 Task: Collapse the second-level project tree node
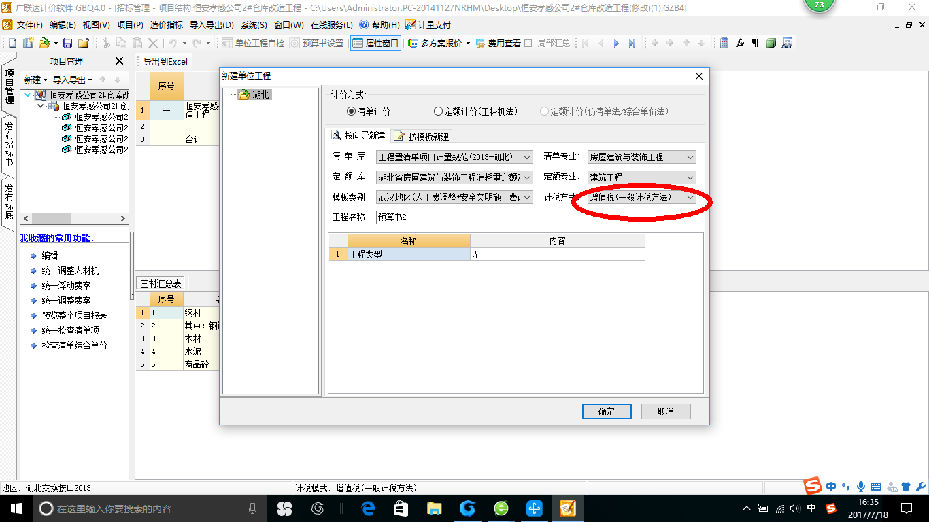point(41,106)
